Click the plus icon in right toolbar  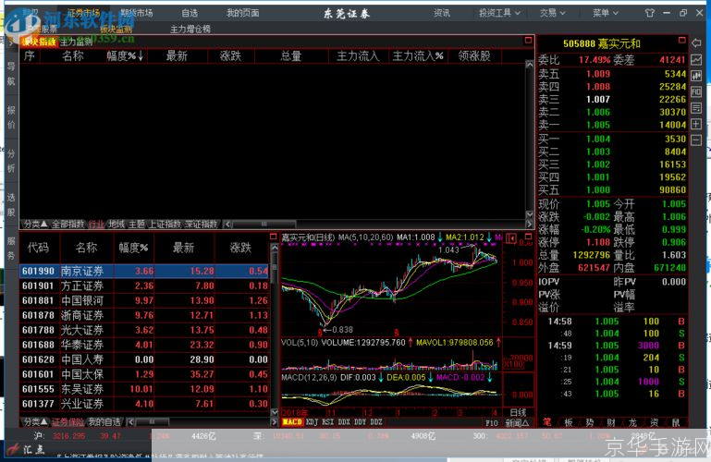click(696, 124)
